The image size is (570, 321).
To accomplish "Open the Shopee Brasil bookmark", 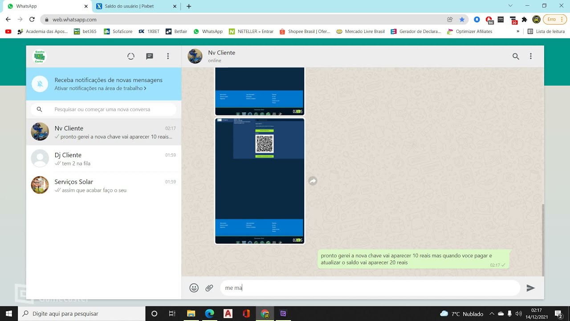I will pos(305,32).
